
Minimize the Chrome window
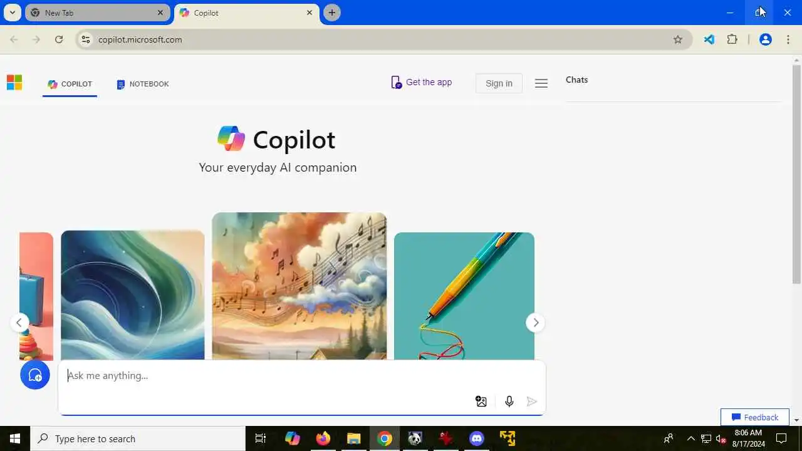(730, 13)
